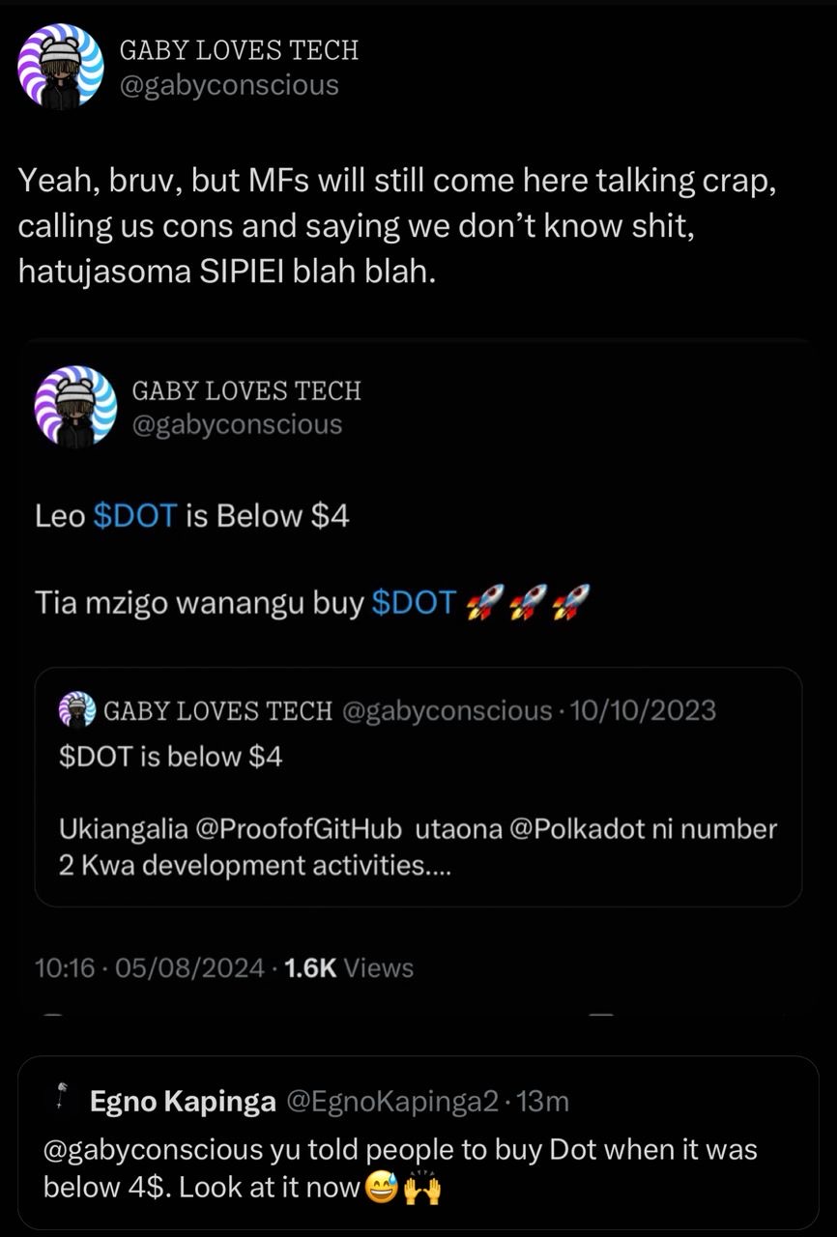This screenshot has height=1237, width=837.
Task: Open the top GABY LOVES TECH profile avatar
Action: 61,66
